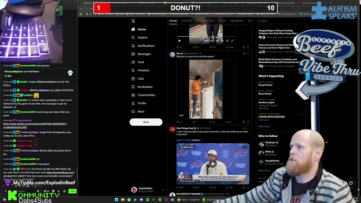This screenshot has width=361, height=203.
Task: Open Steam from the taskbar
Action: click(135, 200)
